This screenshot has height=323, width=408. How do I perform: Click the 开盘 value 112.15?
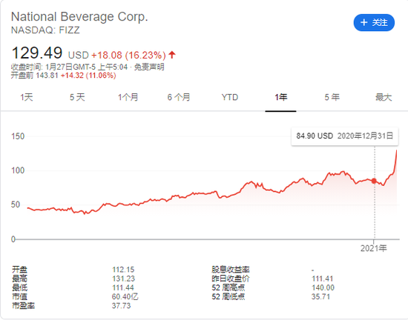123,270
